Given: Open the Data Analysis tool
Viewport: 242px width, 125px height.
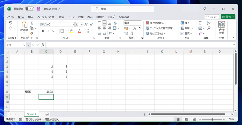Looking at the screenshot, I should pos(222,28).
